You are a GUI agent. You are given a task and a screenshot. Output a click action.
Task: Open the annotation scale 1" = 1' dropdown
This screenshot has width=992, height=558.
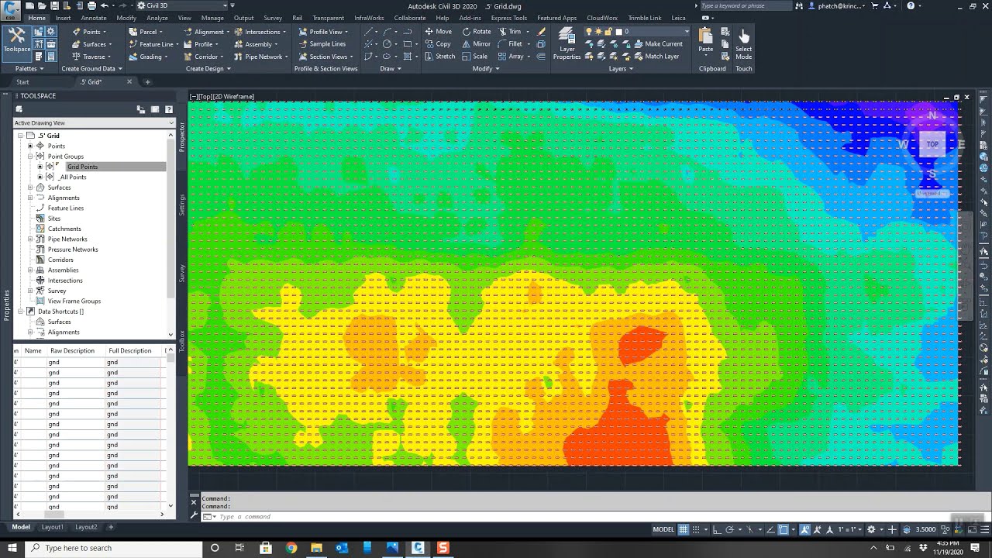850,529
